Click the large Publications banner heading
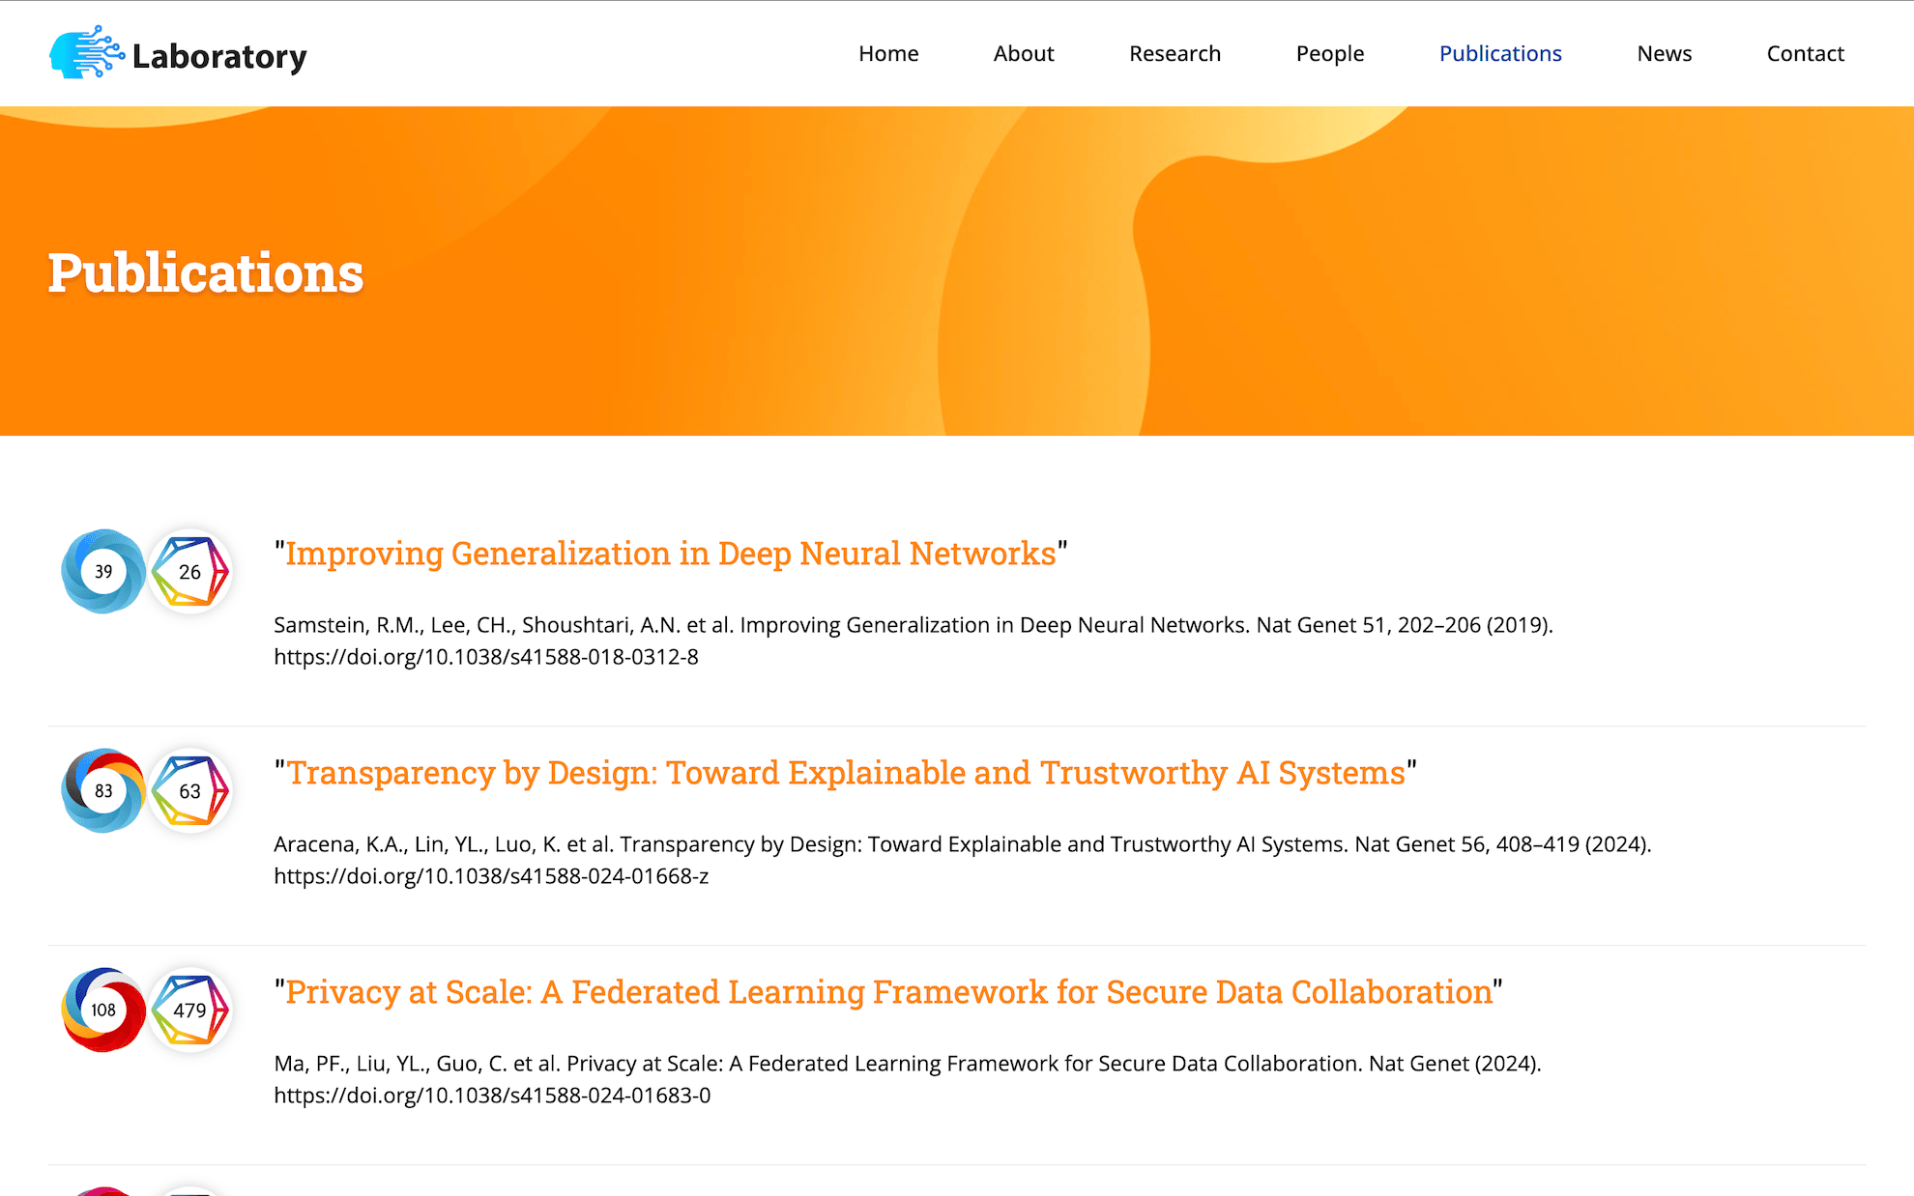The image size is (1914, 1196). pos(206,272)
